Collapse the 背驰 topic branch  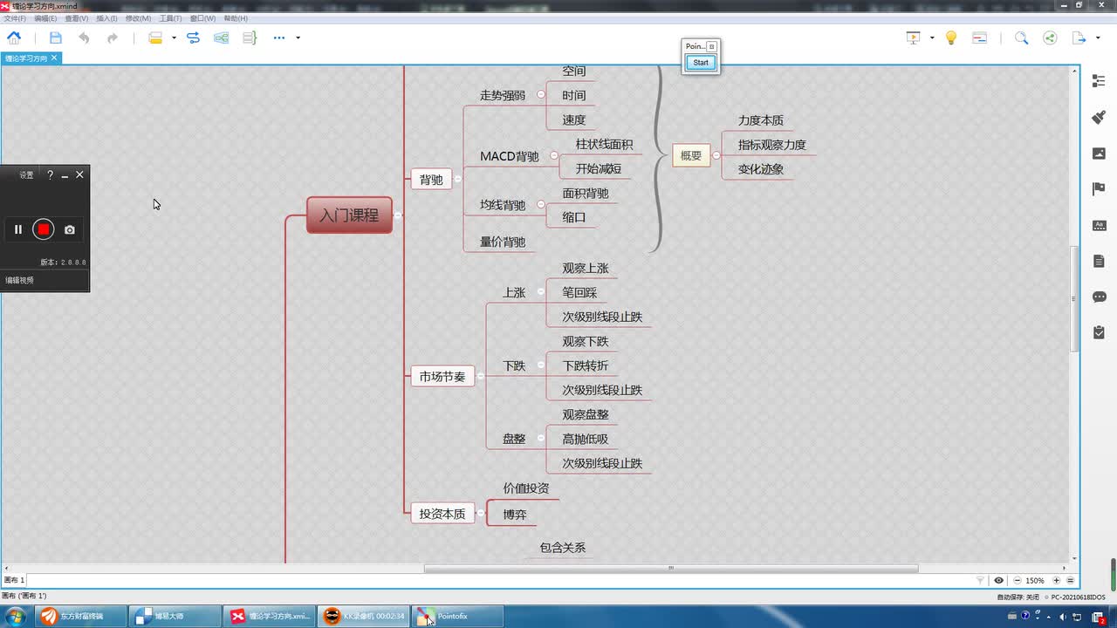click(x=457, y=180)
